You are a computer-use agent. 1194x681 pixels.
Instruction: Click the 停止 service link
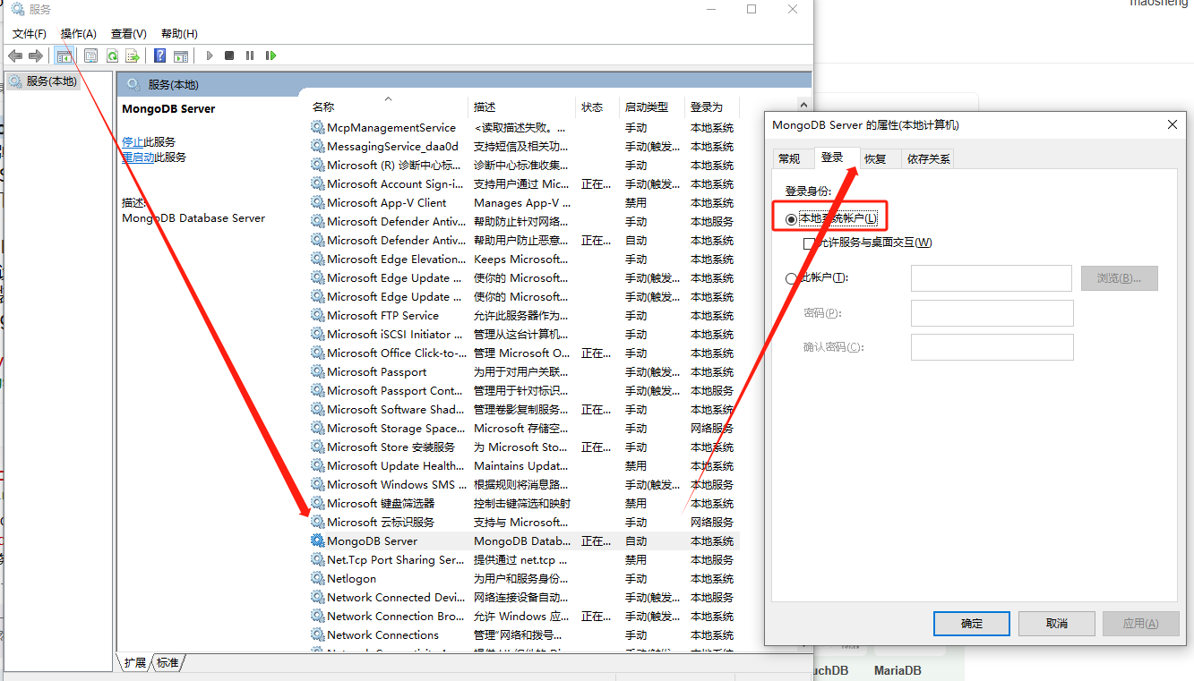(x=133, y=141)
